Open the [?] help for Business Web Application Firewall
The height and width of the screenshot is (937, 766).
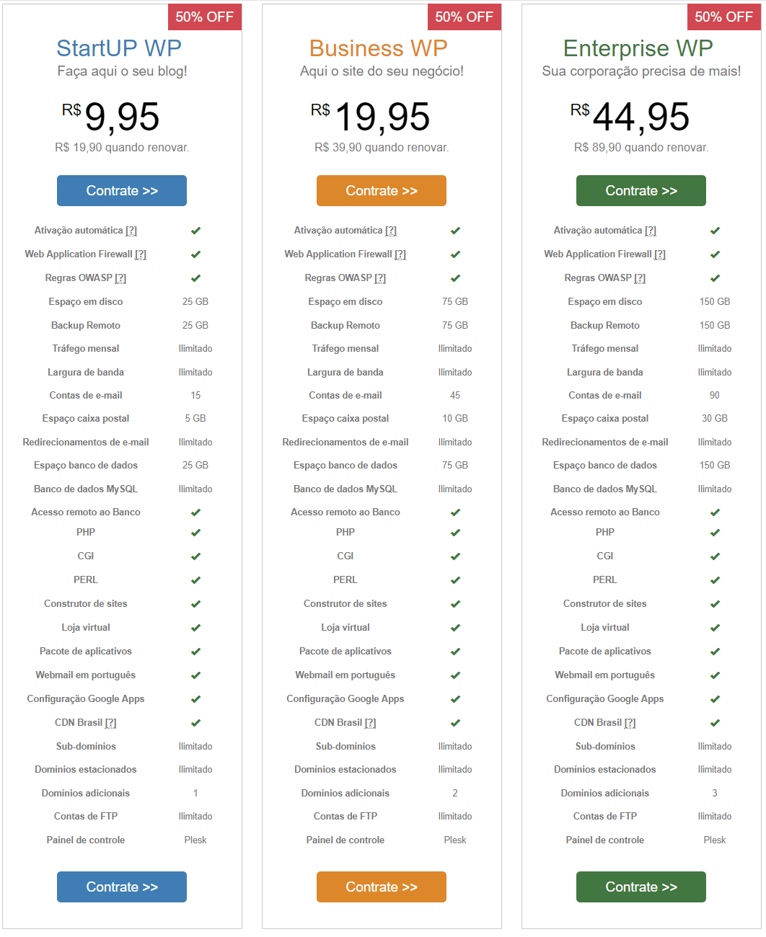[x=400, y=254]
